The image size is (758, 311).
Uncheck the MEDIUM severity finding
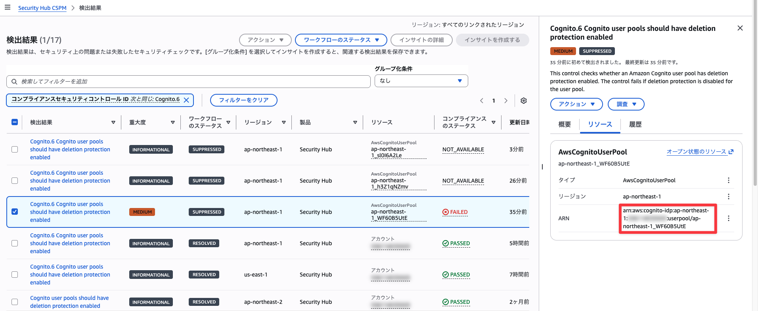15,212
